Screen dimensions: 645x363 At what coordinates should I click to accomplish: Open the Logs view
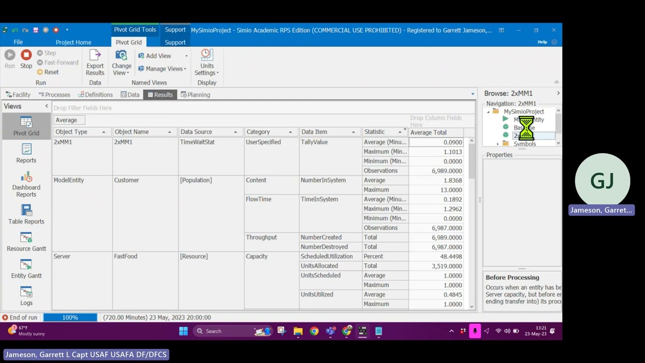click(x=26, y=296)
